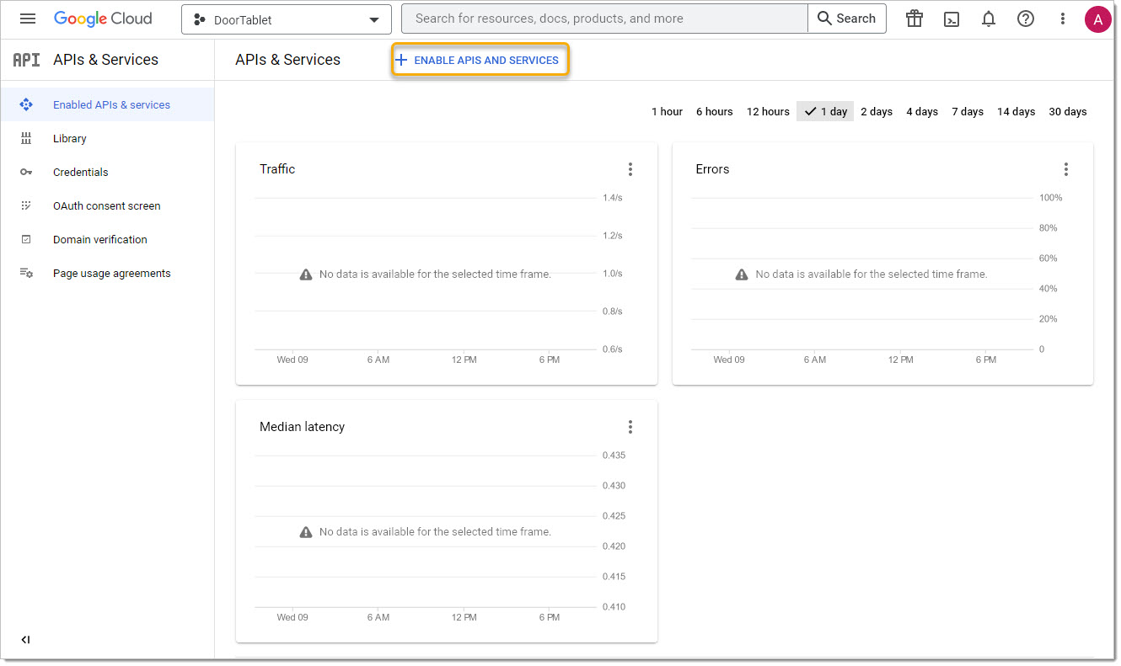1121x666 pixels.
Task: Open the settings three-dot menu in header
Action: click(x=1063, y=19)
